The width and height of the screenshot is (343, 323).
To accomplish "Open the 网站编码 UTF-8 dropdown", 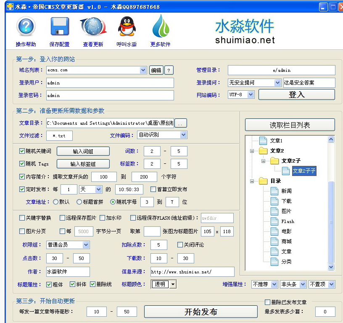I will coord(251,95).
